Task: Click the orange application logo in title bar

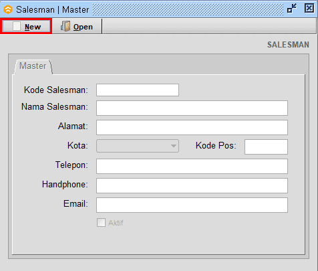Action: pos(8,9)
